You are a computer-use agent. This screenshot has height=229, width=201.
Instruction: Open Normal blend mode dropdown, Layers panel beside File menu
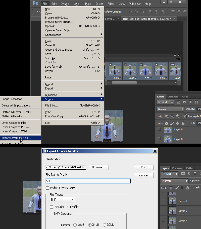click(170, 109)
